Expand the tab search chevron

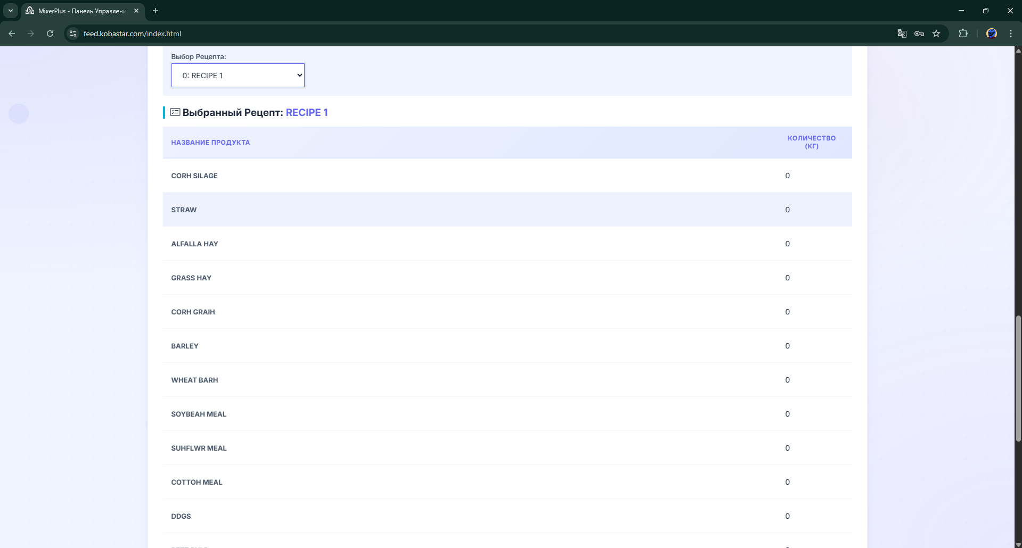11,11
